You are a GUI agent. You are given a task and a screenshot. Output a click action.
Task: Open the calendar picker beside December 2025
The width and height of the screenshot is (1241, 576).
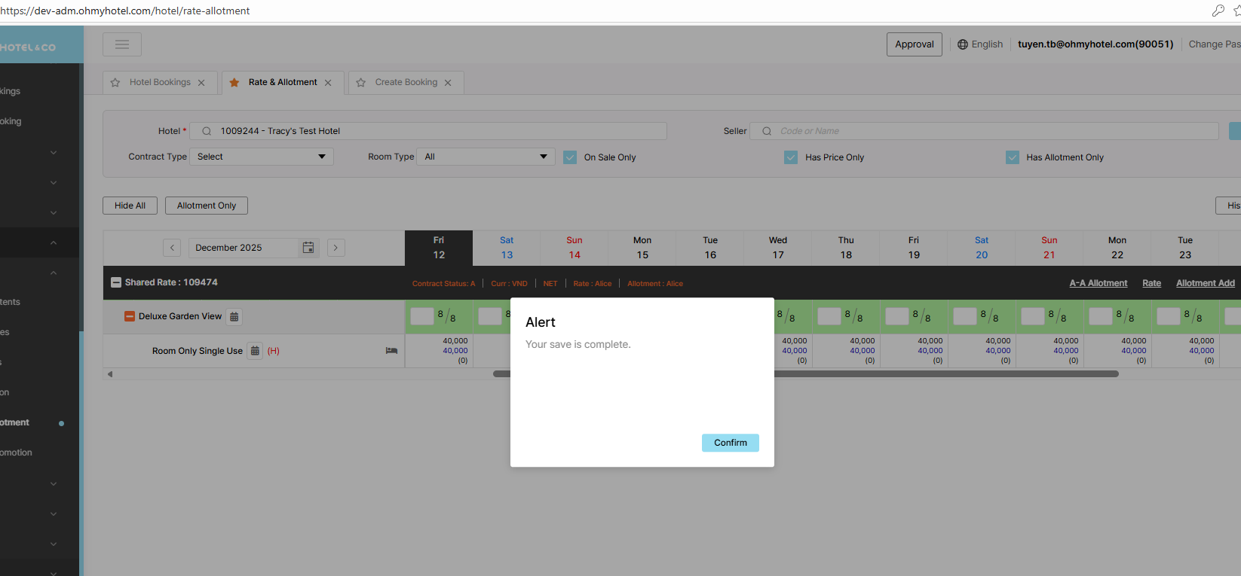pos(308,248)
